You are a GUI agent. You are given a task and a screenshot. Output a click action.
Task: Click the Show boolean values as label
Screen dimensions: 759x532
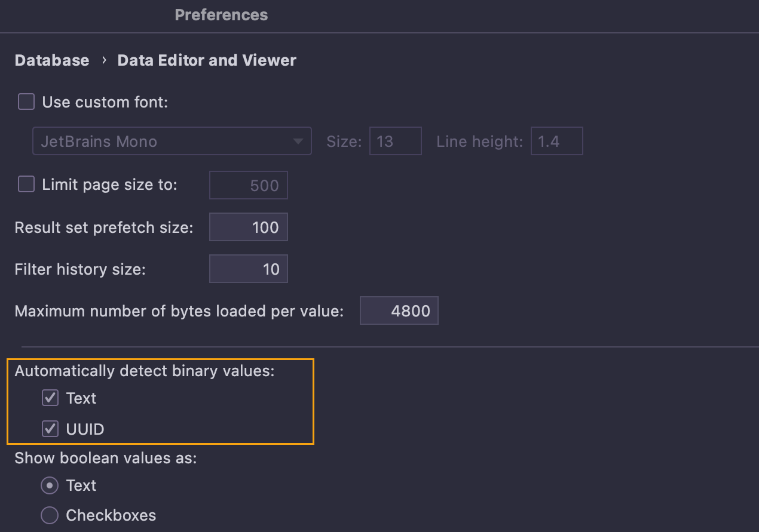click(106, 458)
